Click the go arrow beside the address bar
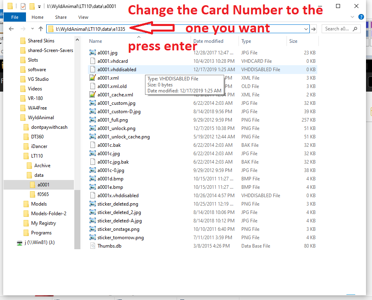 (x=314, y=29)
